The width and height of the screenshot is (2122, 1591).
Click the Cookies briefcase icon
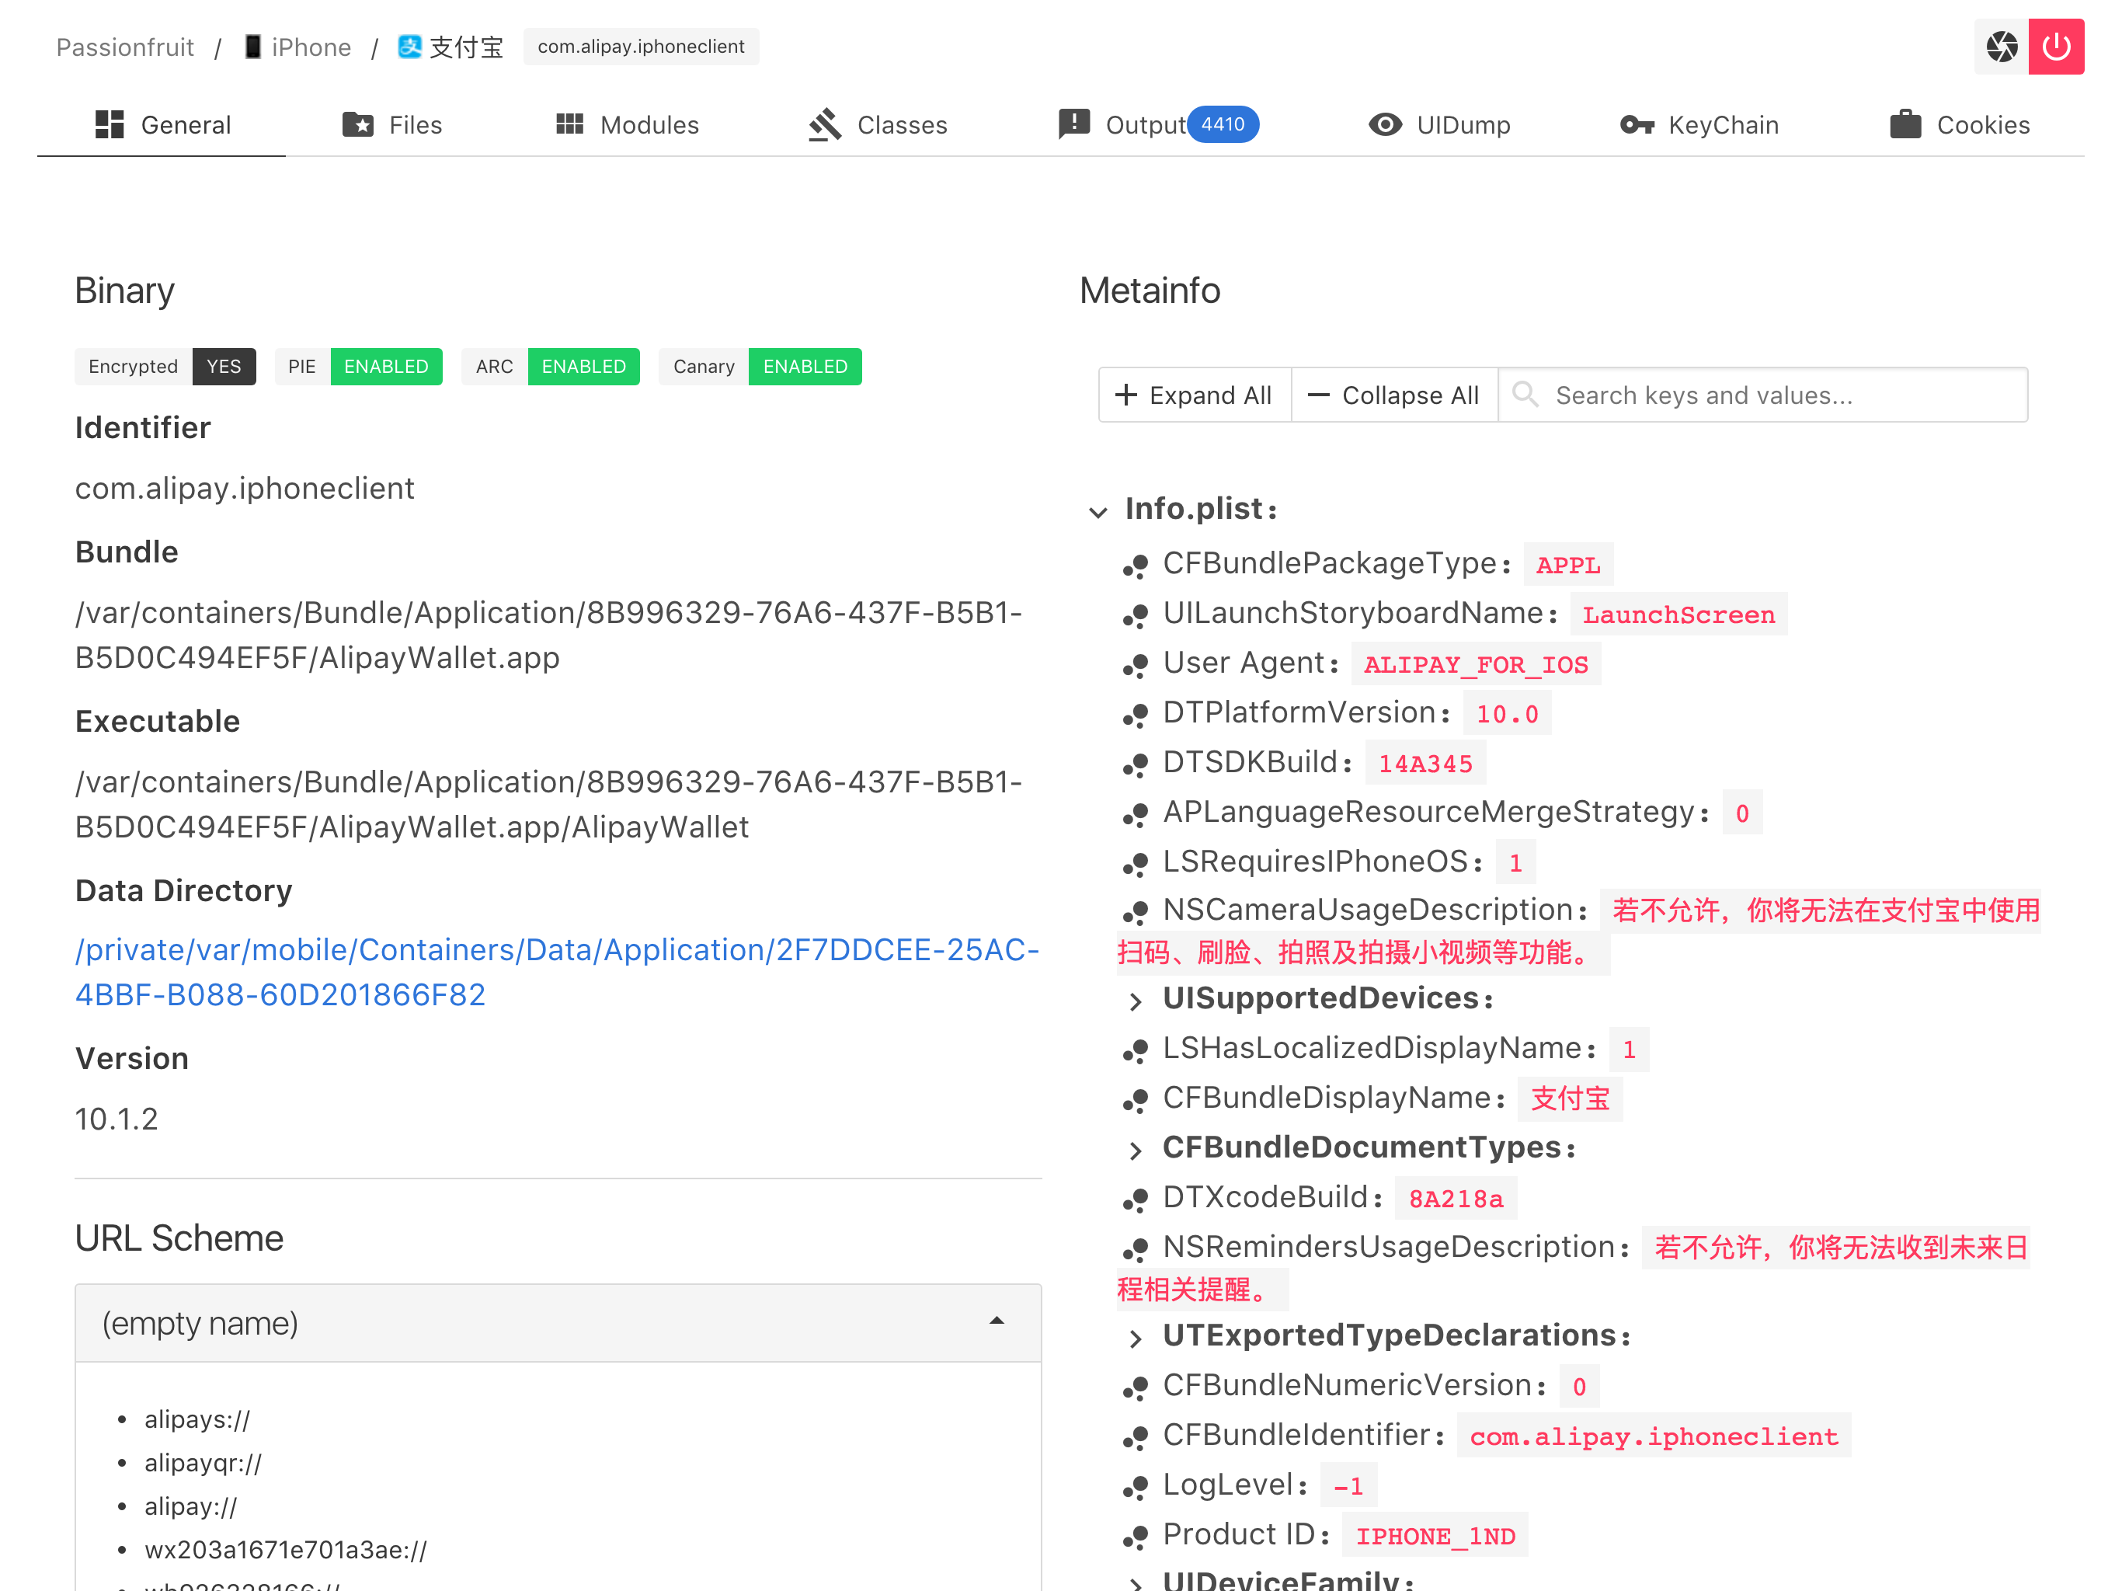coord(1905,125)
